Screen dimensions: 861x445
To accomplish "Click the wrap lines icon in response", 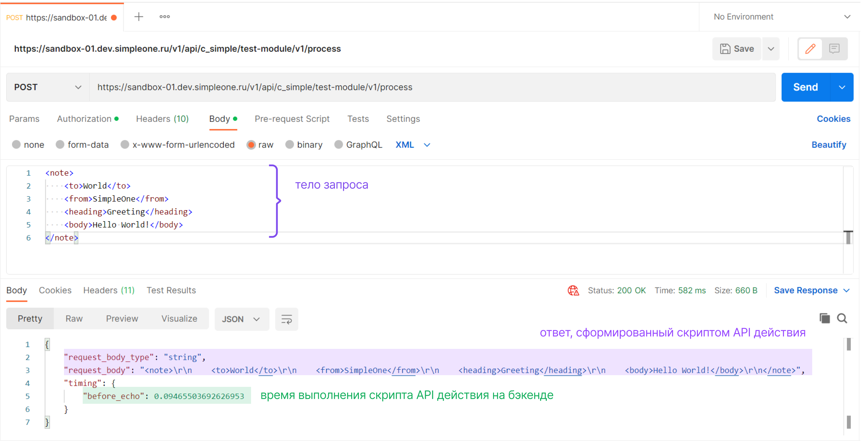I will point(286,319).
